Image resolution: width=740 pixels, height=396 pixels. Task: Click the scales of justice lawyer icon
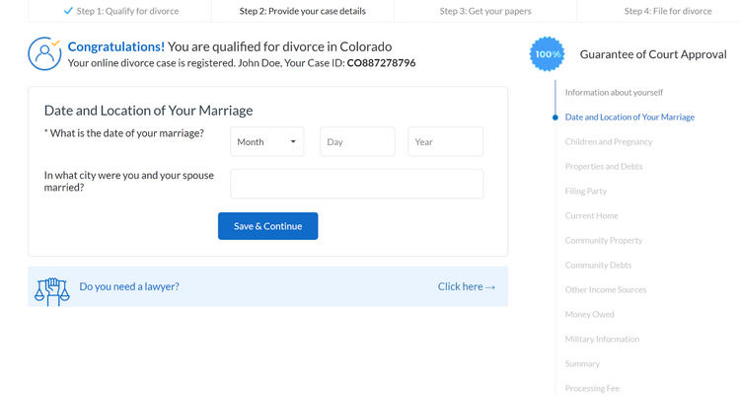point(52,290)
